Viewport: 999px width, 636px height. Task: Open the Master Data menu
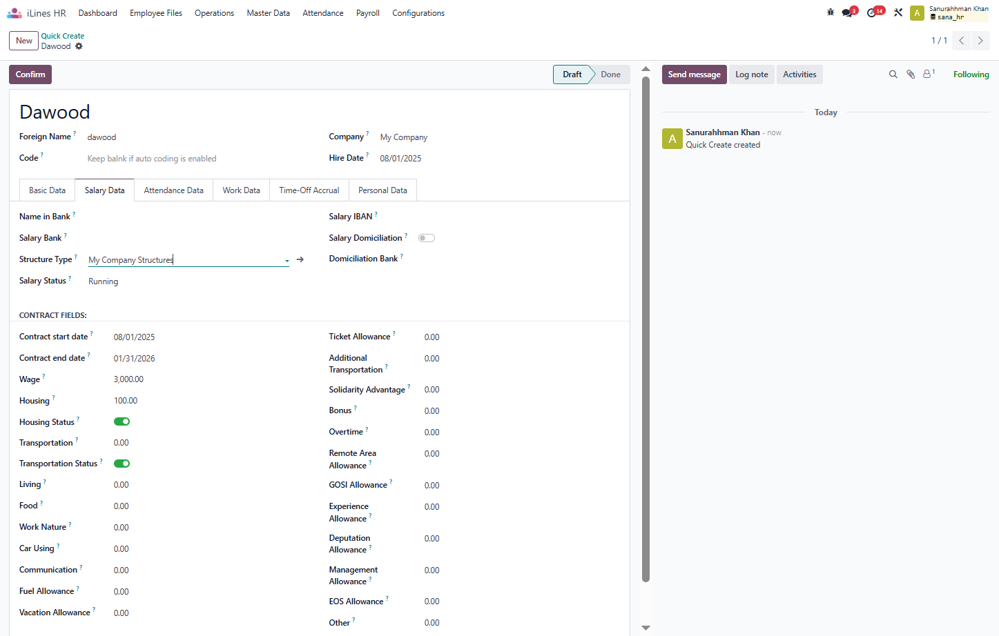pyautogui.click(x=269, y=13)
